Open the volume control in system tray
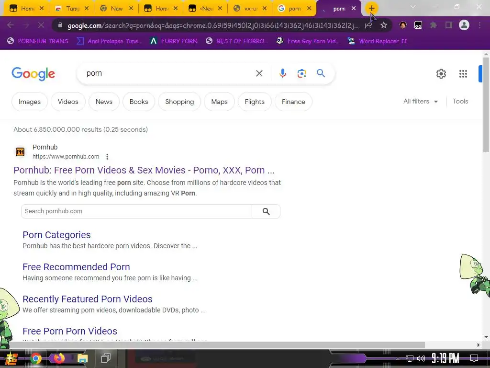Viewport: 490px width, 368px height. coord(421,358)
